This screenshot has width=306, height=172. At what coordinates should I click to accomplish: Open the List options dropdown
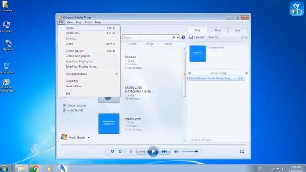244,37
